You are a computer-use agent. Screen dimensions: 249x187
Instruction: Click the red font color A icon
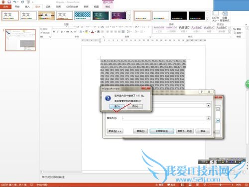pos(93,31)
